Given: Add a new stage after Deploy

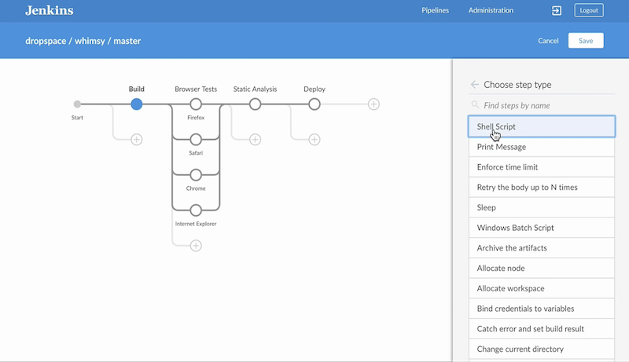Looking at the screenshot, I should pyautogui.click(x=373, y=104).
